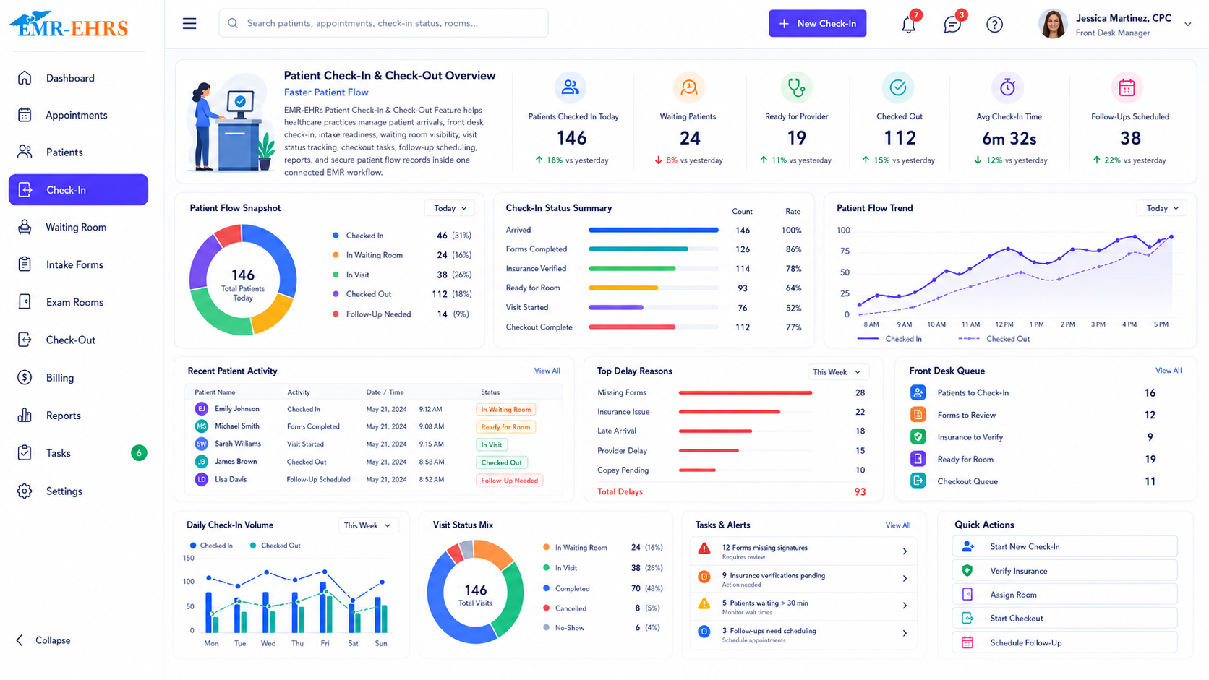Viewport: 1209px width, 680px height.
Task: Click orange icon for insurance verifications pending
Action: (704, 577)
